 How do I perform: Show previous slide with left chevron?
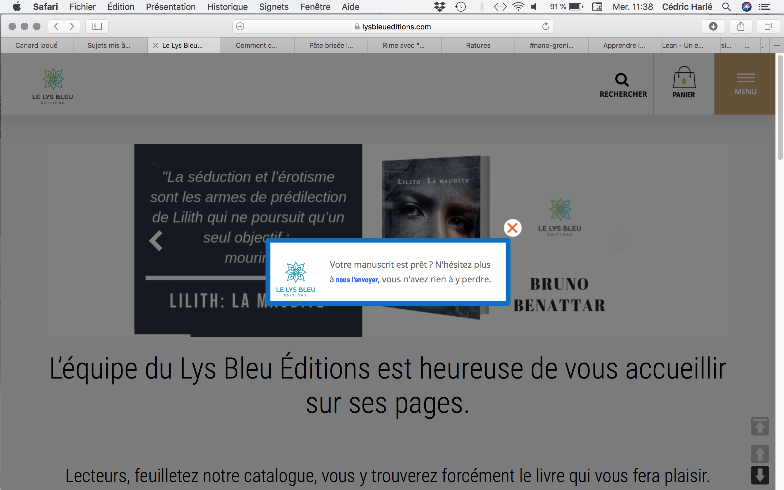click(156, 241)
